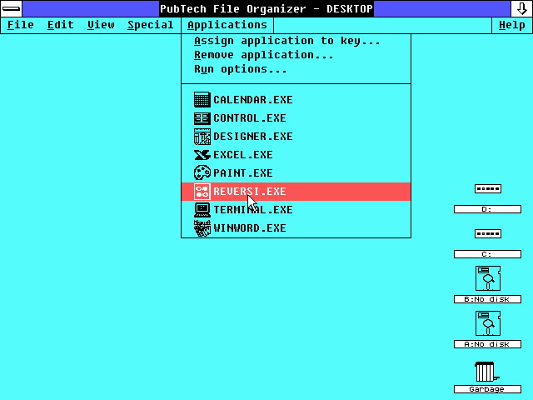
Task: Launch CONTROL.EXE from the list
Action: coord(296,118)
